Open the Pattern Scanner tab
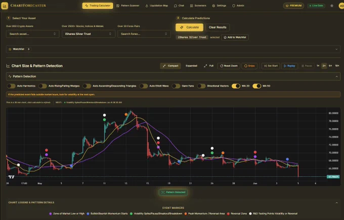The height and width of the screenshot is (220, 344). [127, 6]
